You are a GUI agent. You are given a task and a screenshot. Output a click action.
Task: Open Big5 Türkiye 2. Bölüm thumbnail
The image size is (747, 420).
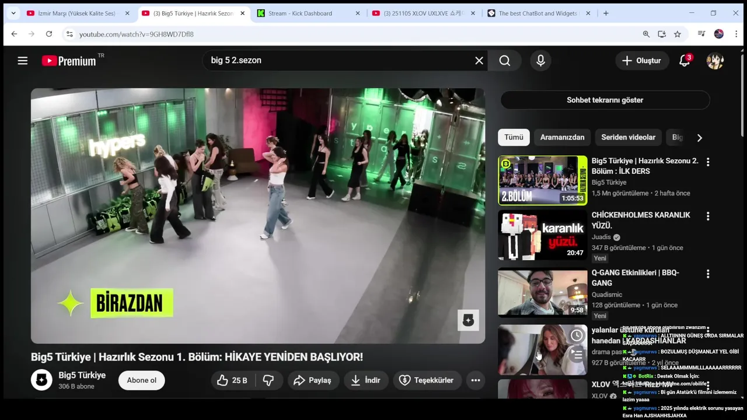pos(543,180)
